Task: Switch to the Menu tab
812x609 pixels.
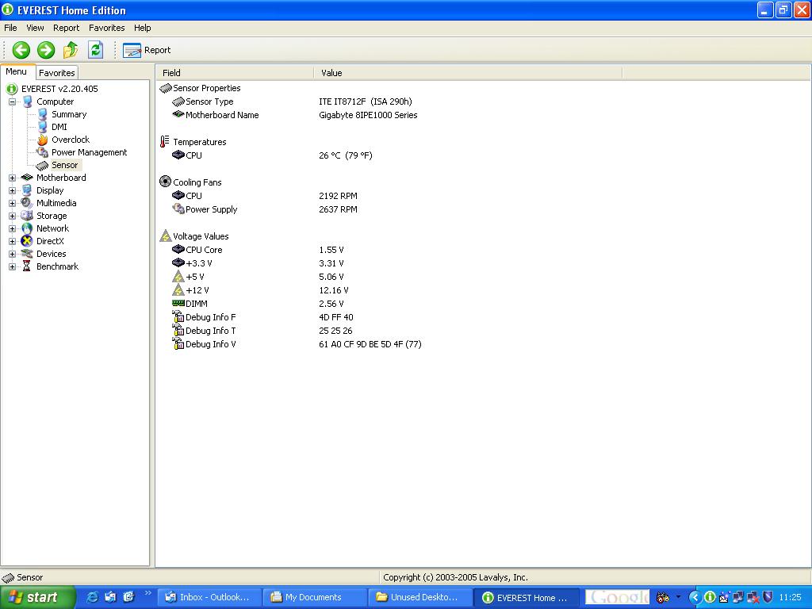Action: [x=17, y=72]
